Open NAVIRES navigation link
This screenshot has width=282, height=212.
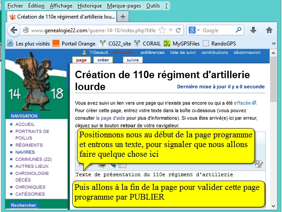(x=25, y=152)
